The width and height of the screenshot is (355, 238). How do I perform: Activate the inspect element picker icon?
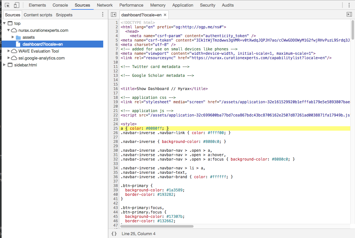pos(7,5)
